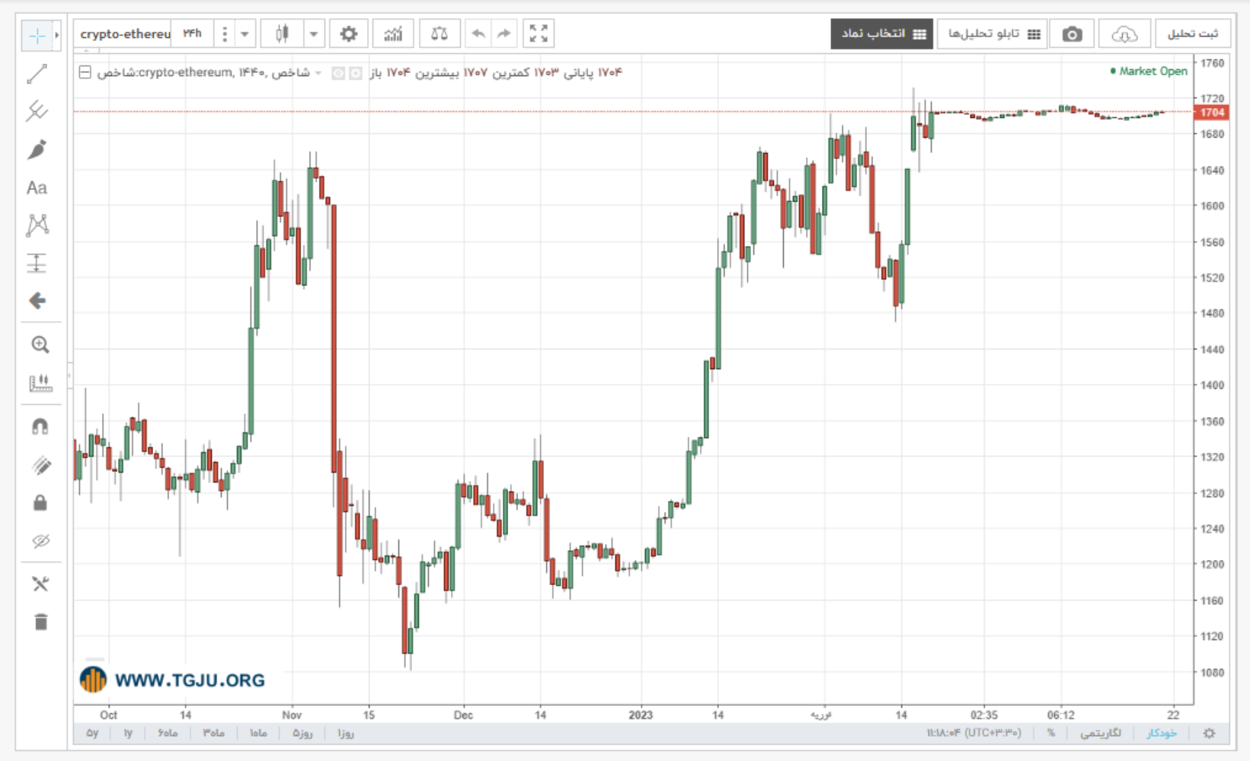Select the Aa text annotation tool
This screenshot has height=761, width=1250.
37,188
